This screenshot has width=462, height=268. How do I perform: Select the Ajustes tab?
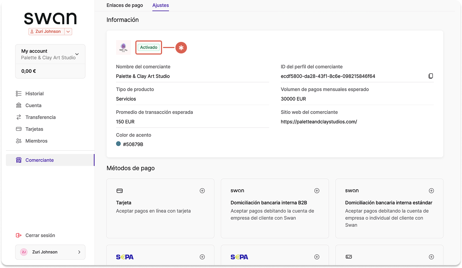tap(161, 5)
